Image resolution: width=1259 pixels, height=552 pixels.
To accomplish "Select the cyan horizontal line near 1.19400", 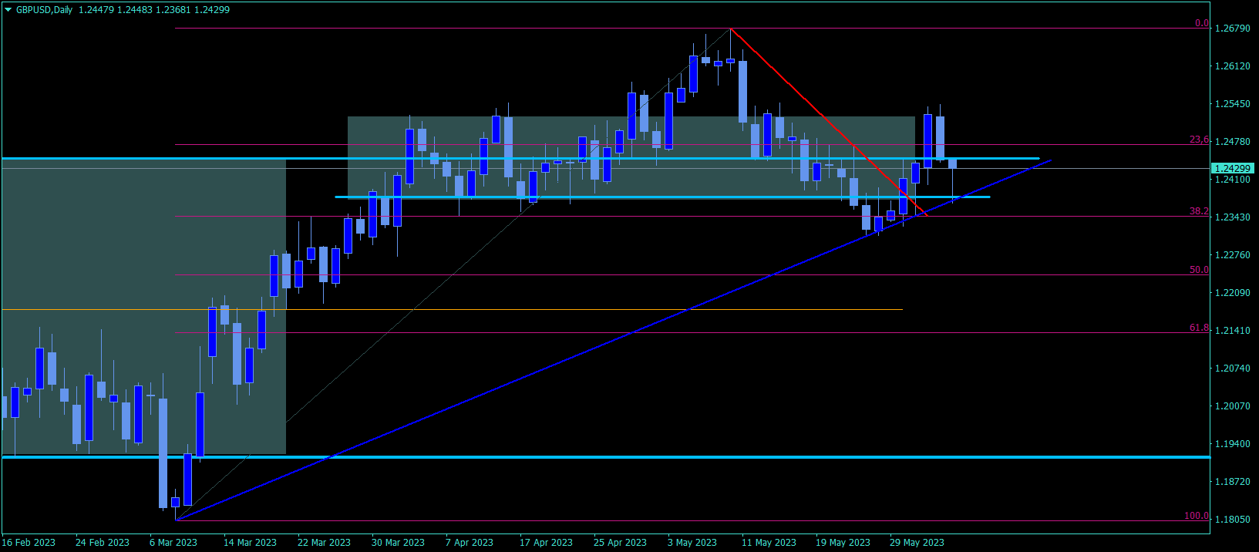I will coord(605,457).
